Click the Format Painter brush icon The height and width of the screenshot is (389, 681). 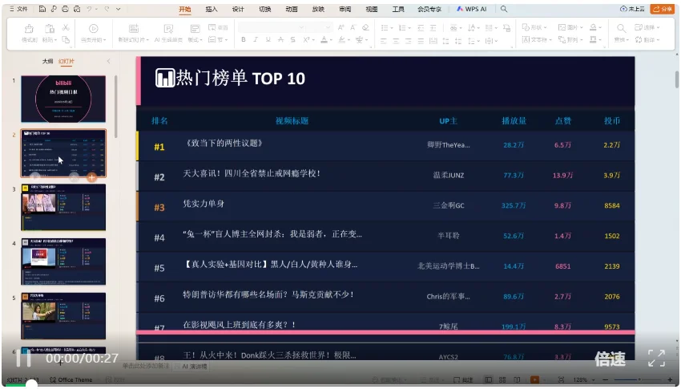[x=29, y=29]
